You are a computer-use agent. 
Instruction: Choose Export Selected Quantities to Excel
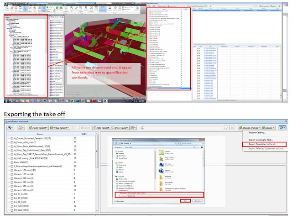pos(267,149)
